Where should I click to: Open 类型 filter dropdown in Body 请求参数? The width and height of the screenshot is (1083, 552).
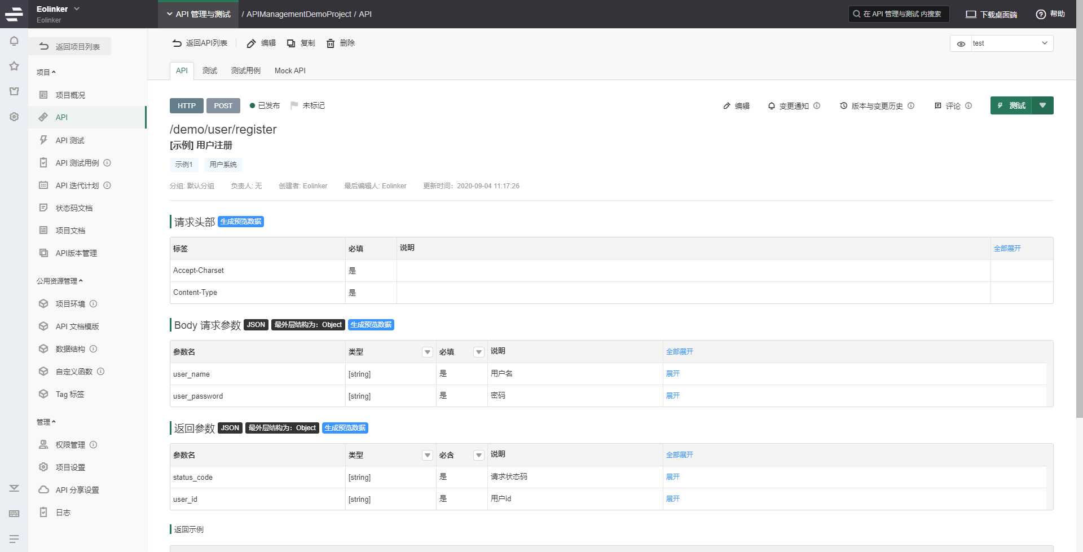click(428, 352)
